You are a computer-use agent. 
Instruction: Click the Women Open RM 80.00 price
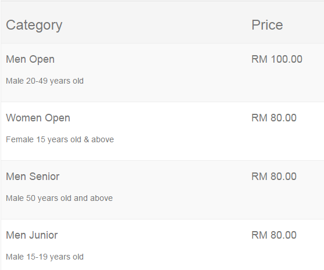[274, 118]
